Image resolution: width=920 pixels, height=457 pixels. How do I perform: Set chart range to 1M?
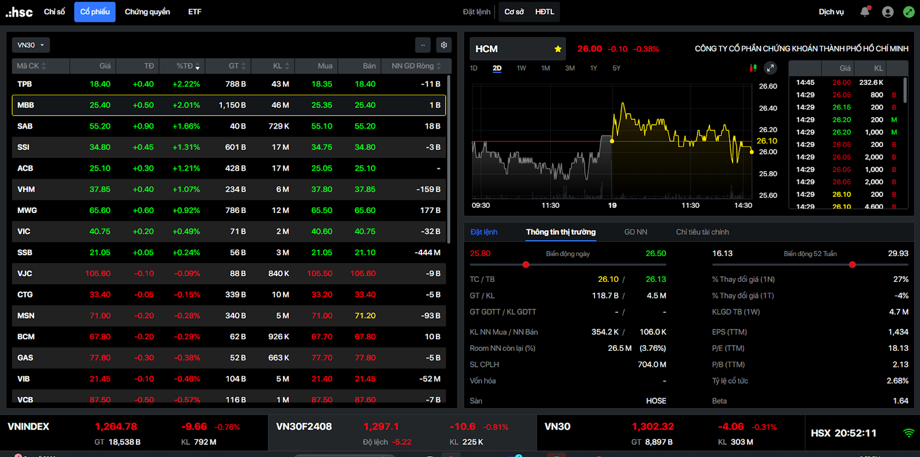[545, 68]
